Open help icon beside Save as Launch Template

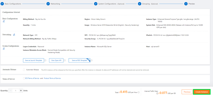(45, 60)
